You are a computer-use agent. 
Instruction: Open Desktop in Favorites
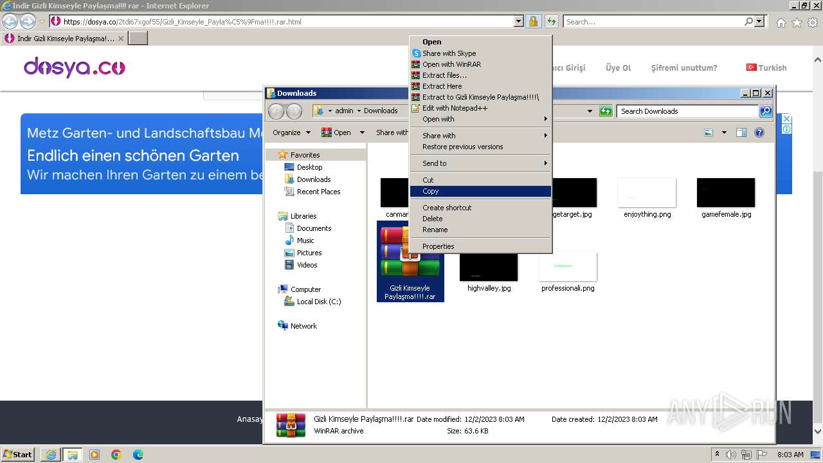pyautogui.click(x=309, y=167)
